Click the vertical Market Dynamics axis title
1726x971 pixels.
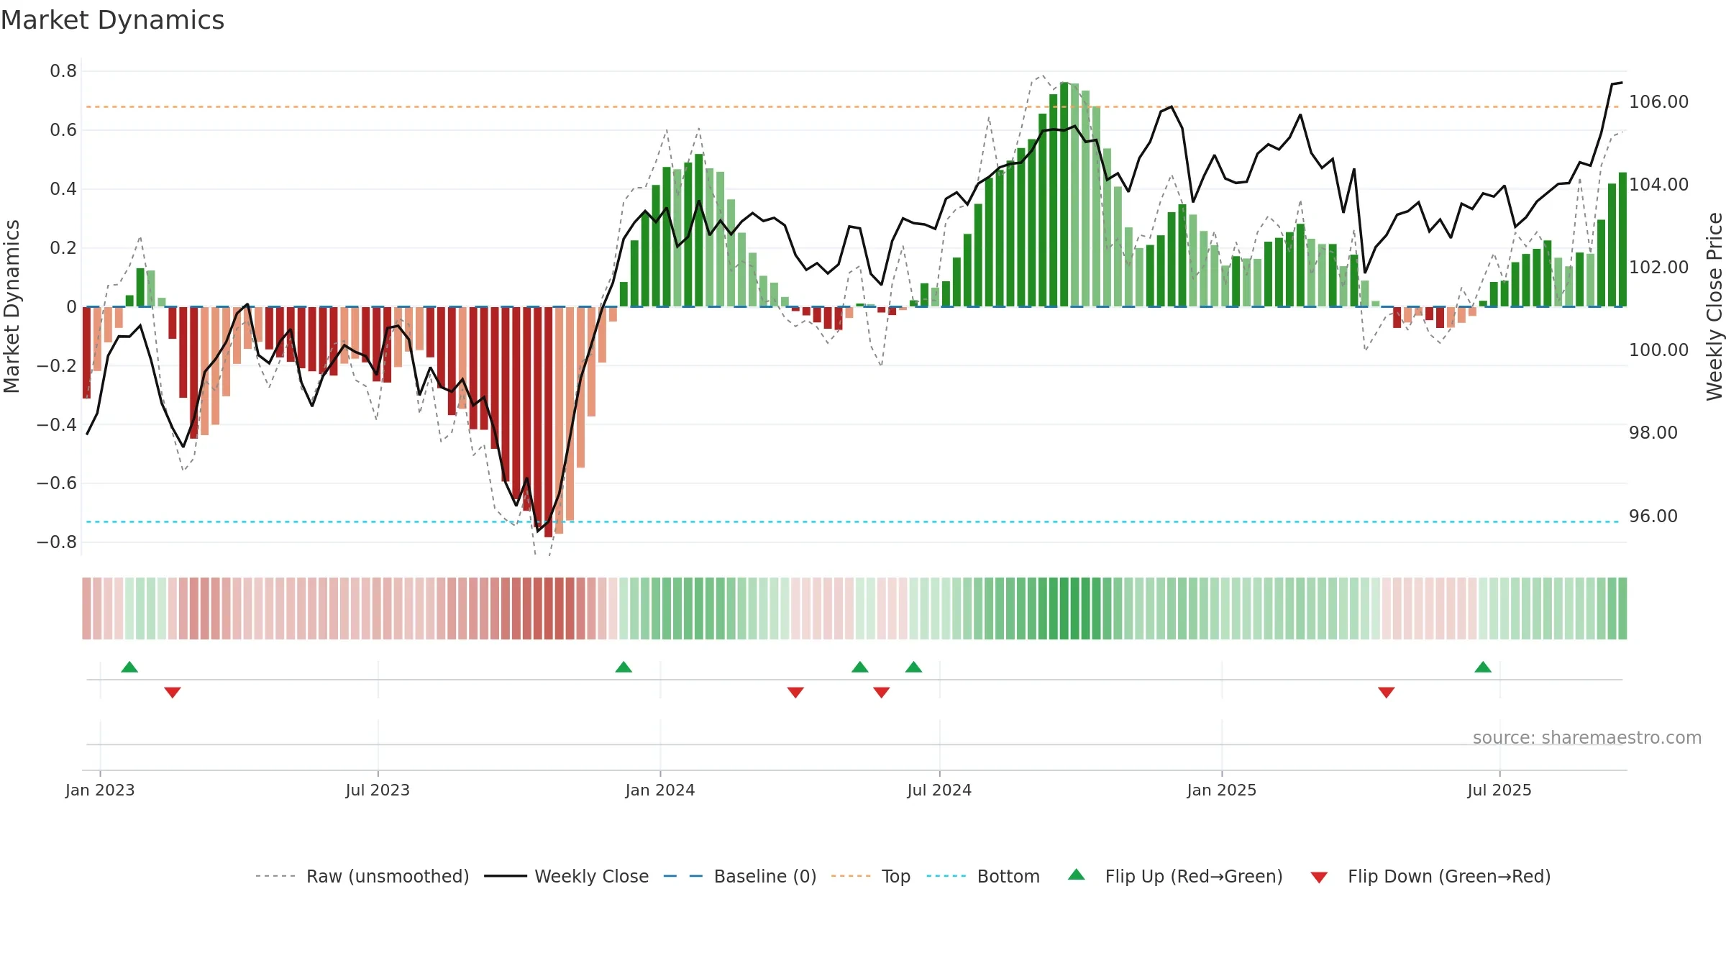tap(12, 306)
